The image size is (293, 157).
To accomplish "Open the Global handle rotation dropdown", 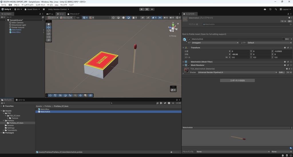I will coord(66,18).
